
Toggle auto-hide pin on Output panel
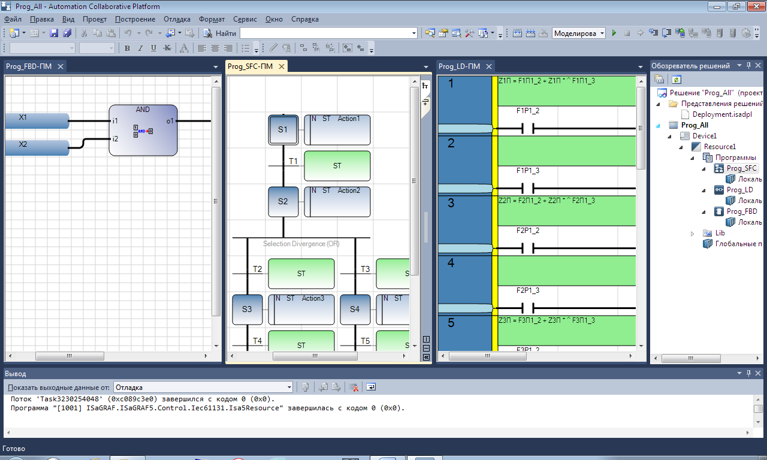point(748,373)
